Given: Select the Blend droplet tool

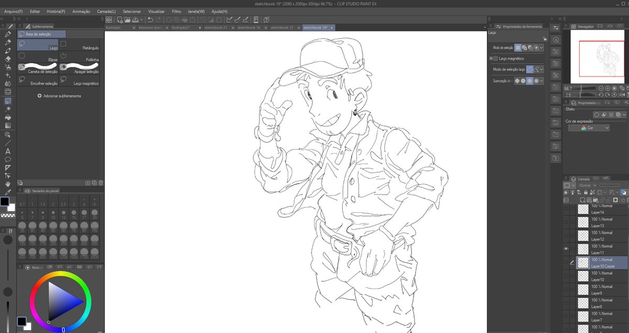Looking at the screenshot, I should (x=8, y=84).
